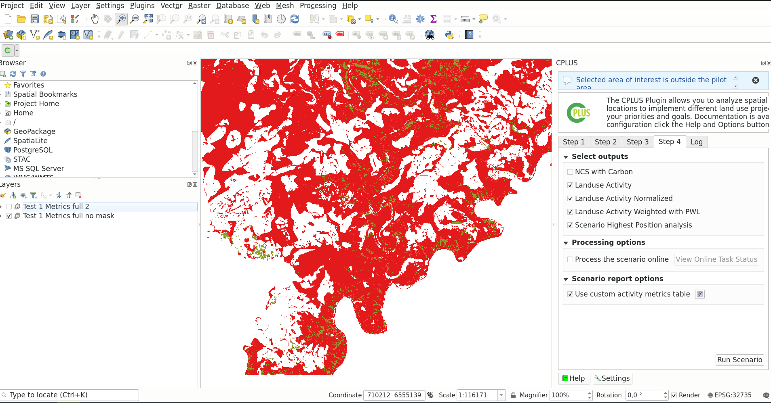771x403 pixels.
Task: Toggle Landuse Activity Normalized checkbox
Action: point(570,198)
